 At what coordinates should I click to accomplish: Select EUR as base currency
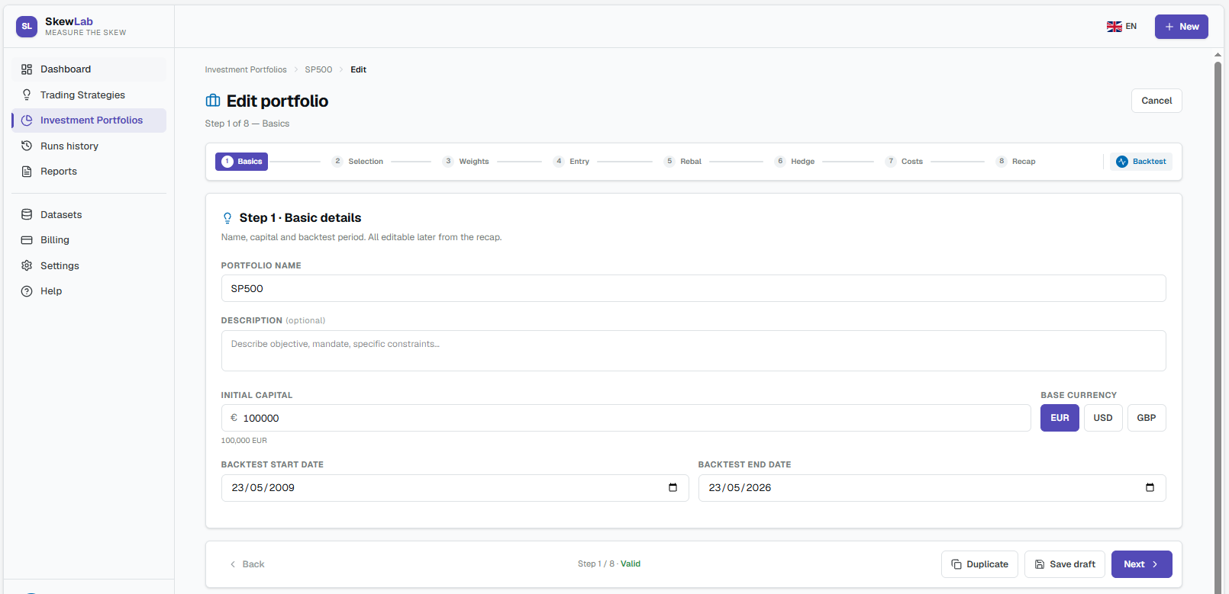(x=1060, y=418)
